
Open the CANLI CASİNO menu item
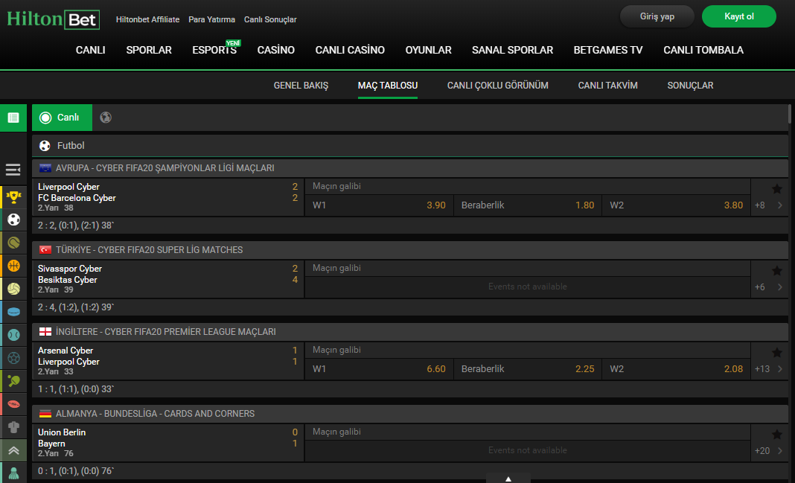350,50
